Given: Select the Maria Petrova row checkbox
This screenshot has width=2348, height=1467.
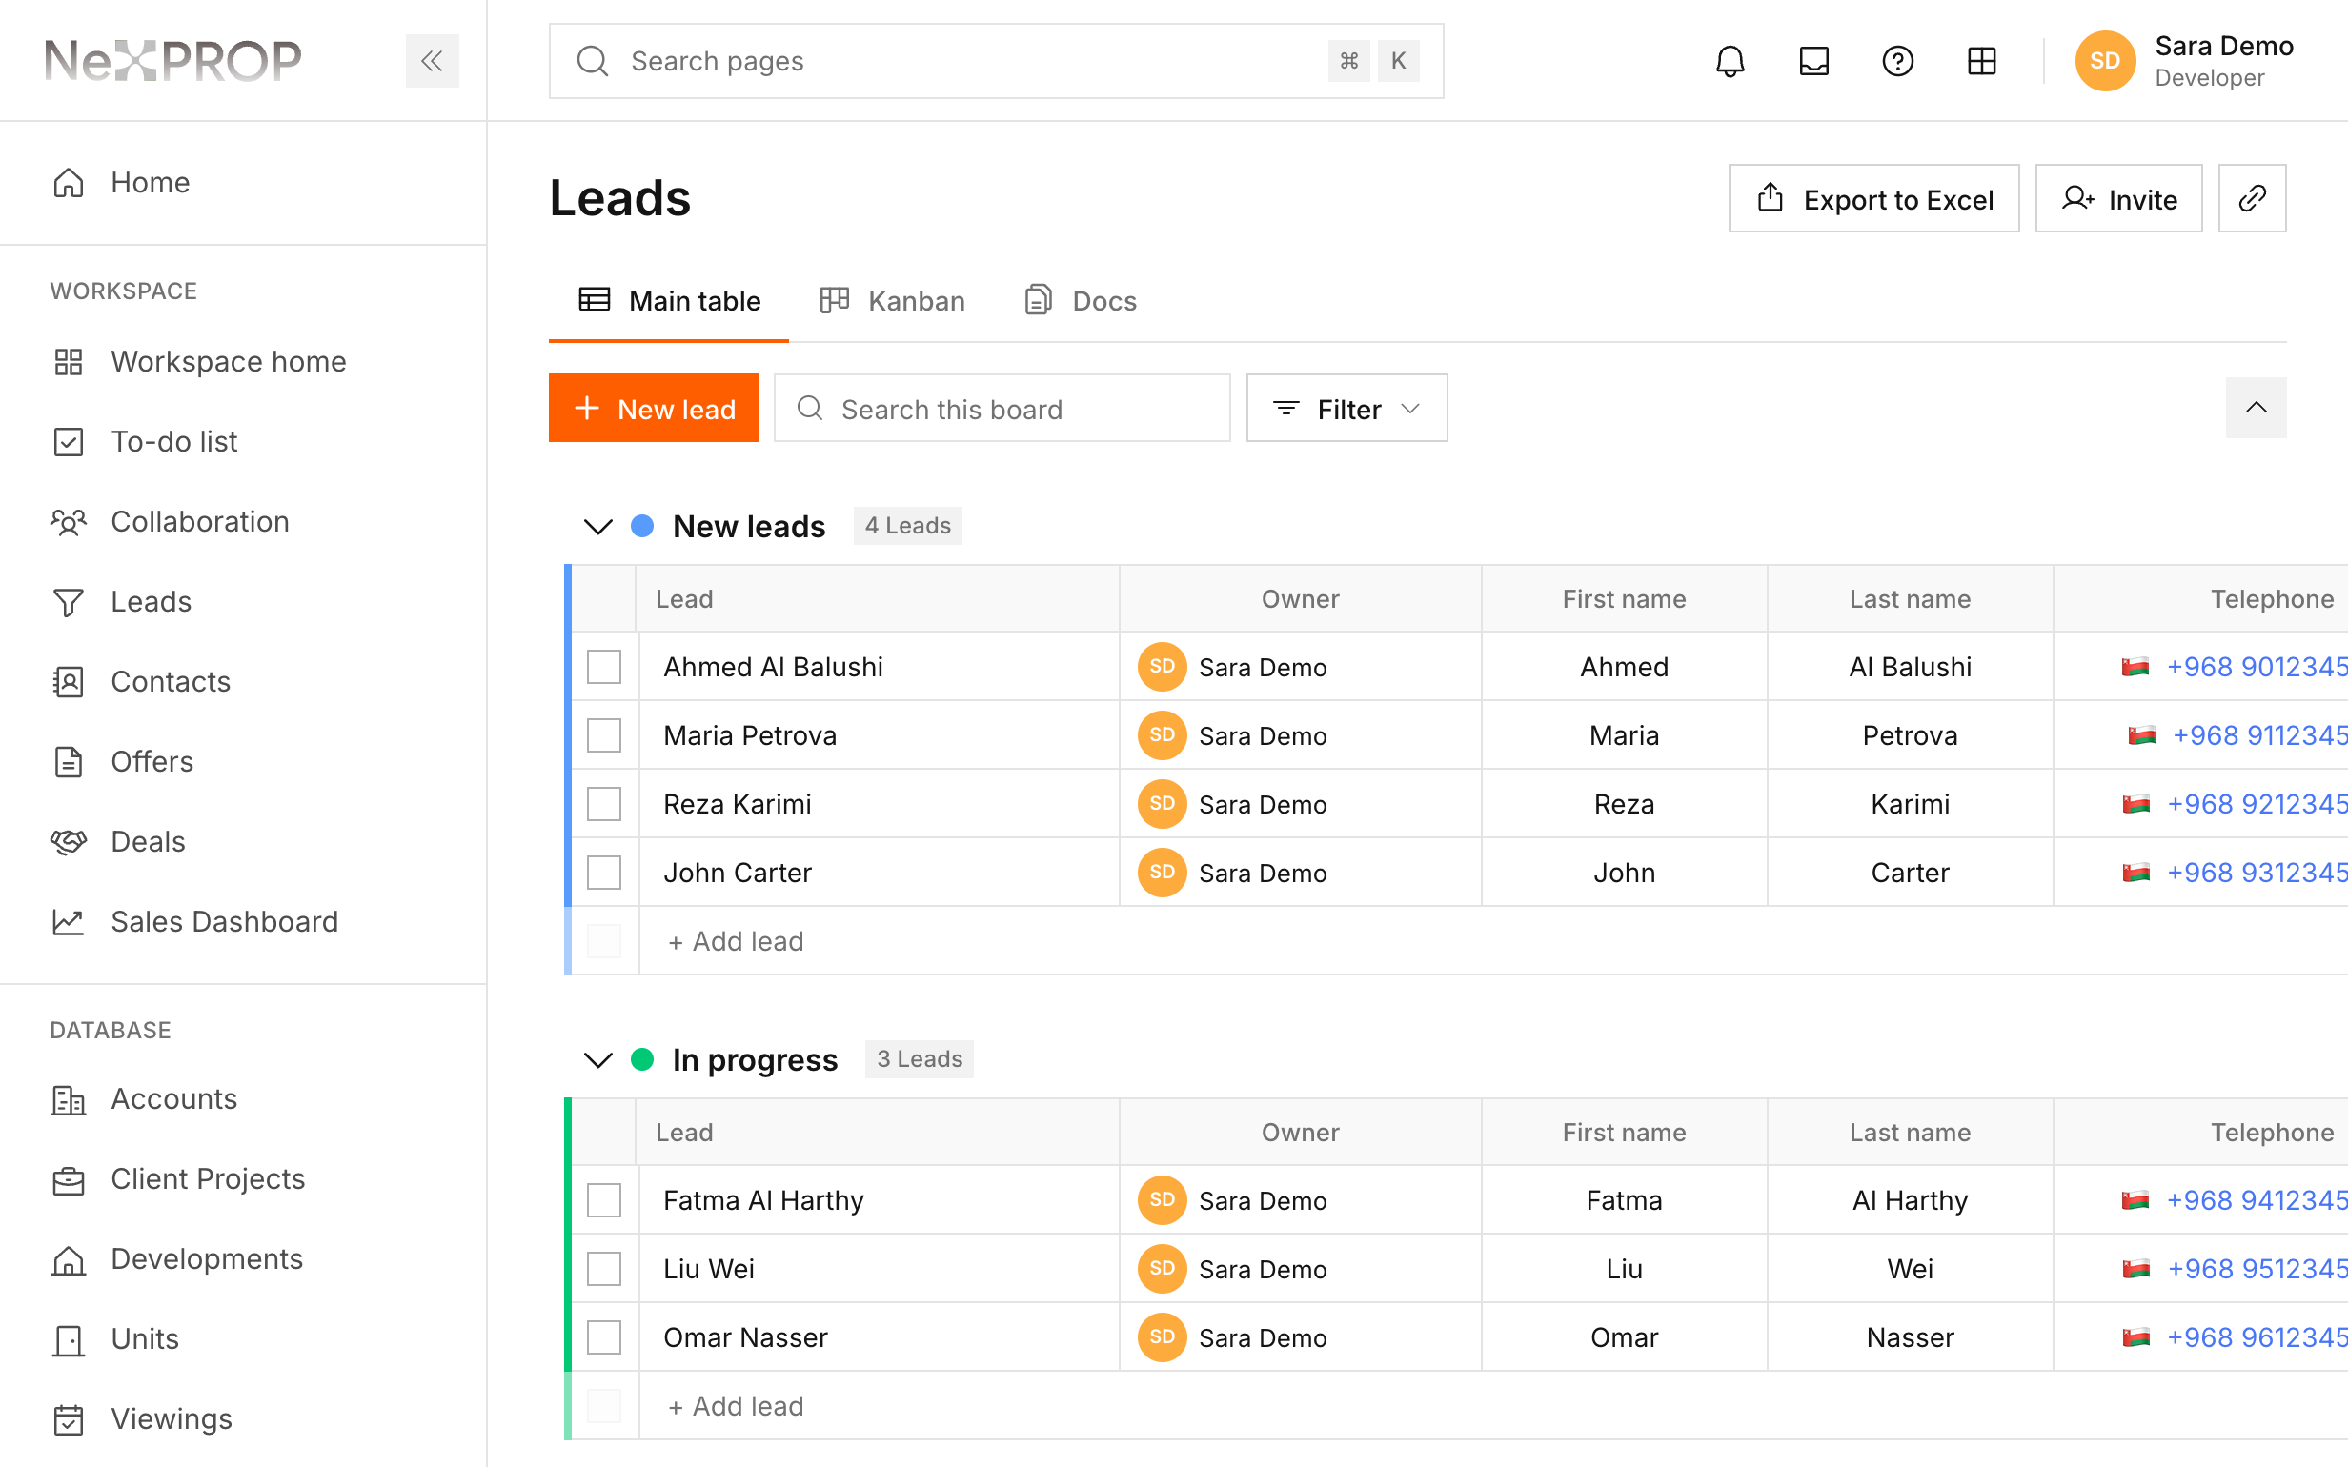Looking at the screenshot, I should click(x=603, y=735).
